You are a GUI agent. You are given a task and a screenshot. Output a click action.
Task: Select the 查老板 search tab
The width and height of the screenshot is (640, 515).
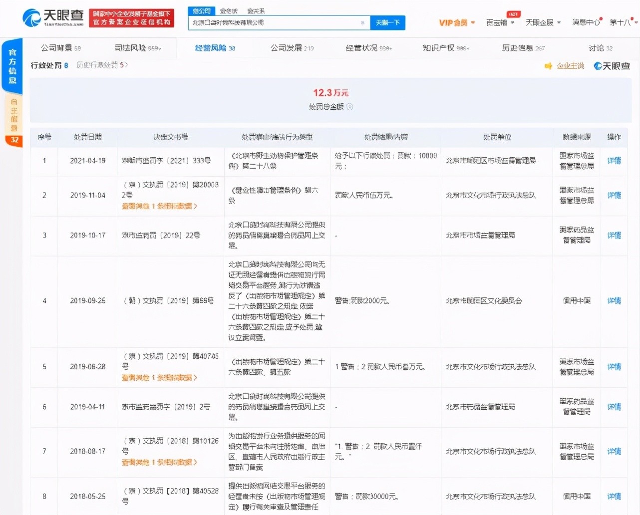(x=229, y=11)
